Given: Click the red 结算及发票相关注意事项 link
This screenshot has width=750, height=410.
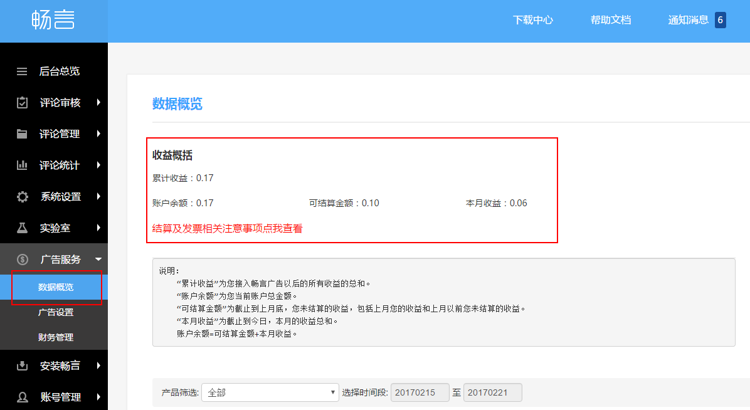Looking at the screenshot, I should (227, 229).
